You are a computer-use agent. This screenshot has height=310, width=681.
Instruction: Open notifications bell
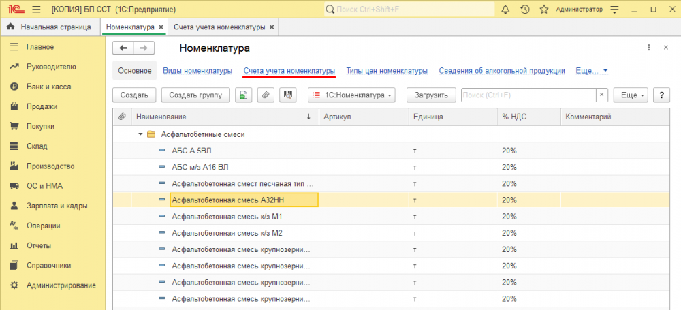505,9
